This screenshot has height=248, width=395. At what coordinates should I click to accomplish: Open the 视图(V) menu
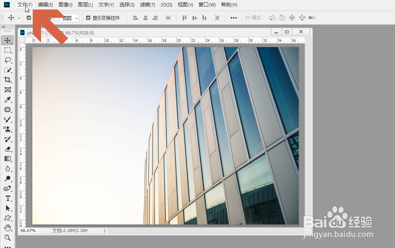tap(185, 5)
